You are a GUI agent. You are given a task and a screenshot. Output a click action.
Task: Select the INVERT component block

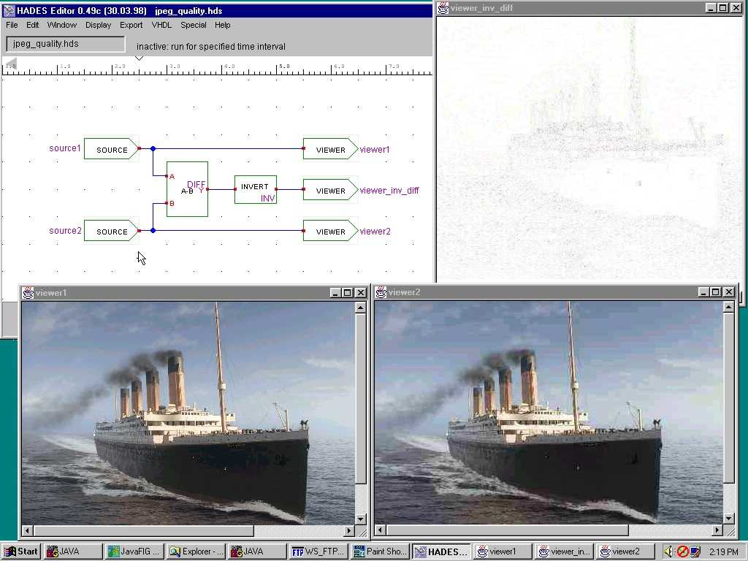click(255, 189)
